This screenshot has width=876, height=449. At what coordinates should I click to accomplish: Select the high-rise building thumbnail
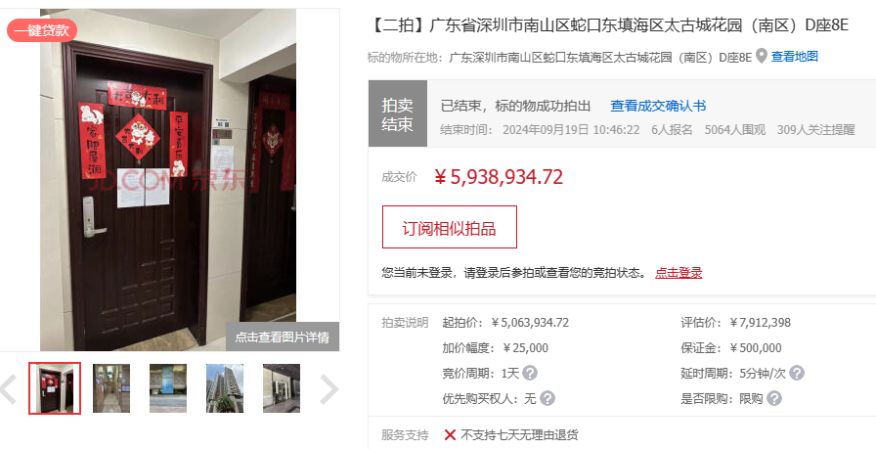(x=225, y=388)
